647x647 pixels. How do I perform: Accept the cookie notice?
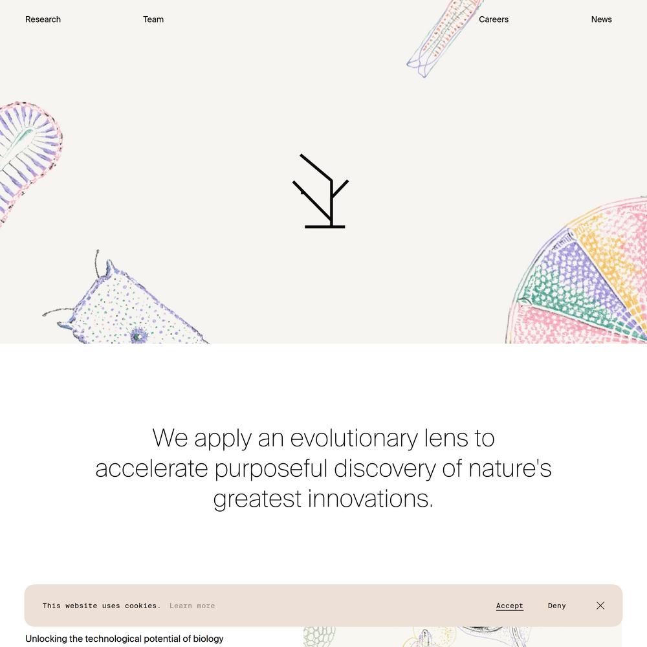click(510, 606)
